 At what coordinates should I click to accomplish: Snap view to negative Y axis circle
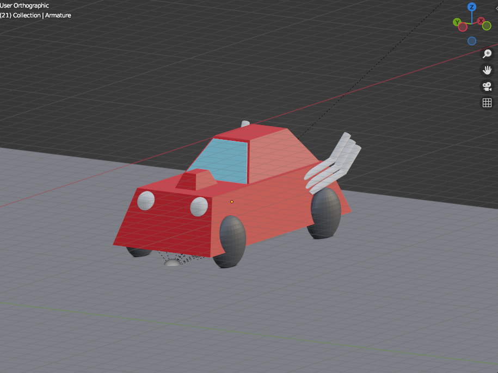click(487, 26)
